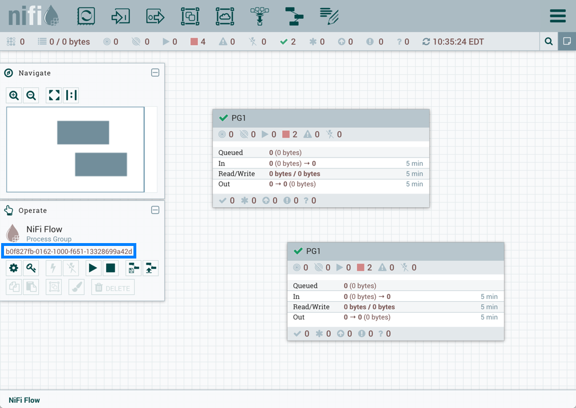Click the Label toolbar icon
Viewport: 576px width, 408px height.
point(329,16)
